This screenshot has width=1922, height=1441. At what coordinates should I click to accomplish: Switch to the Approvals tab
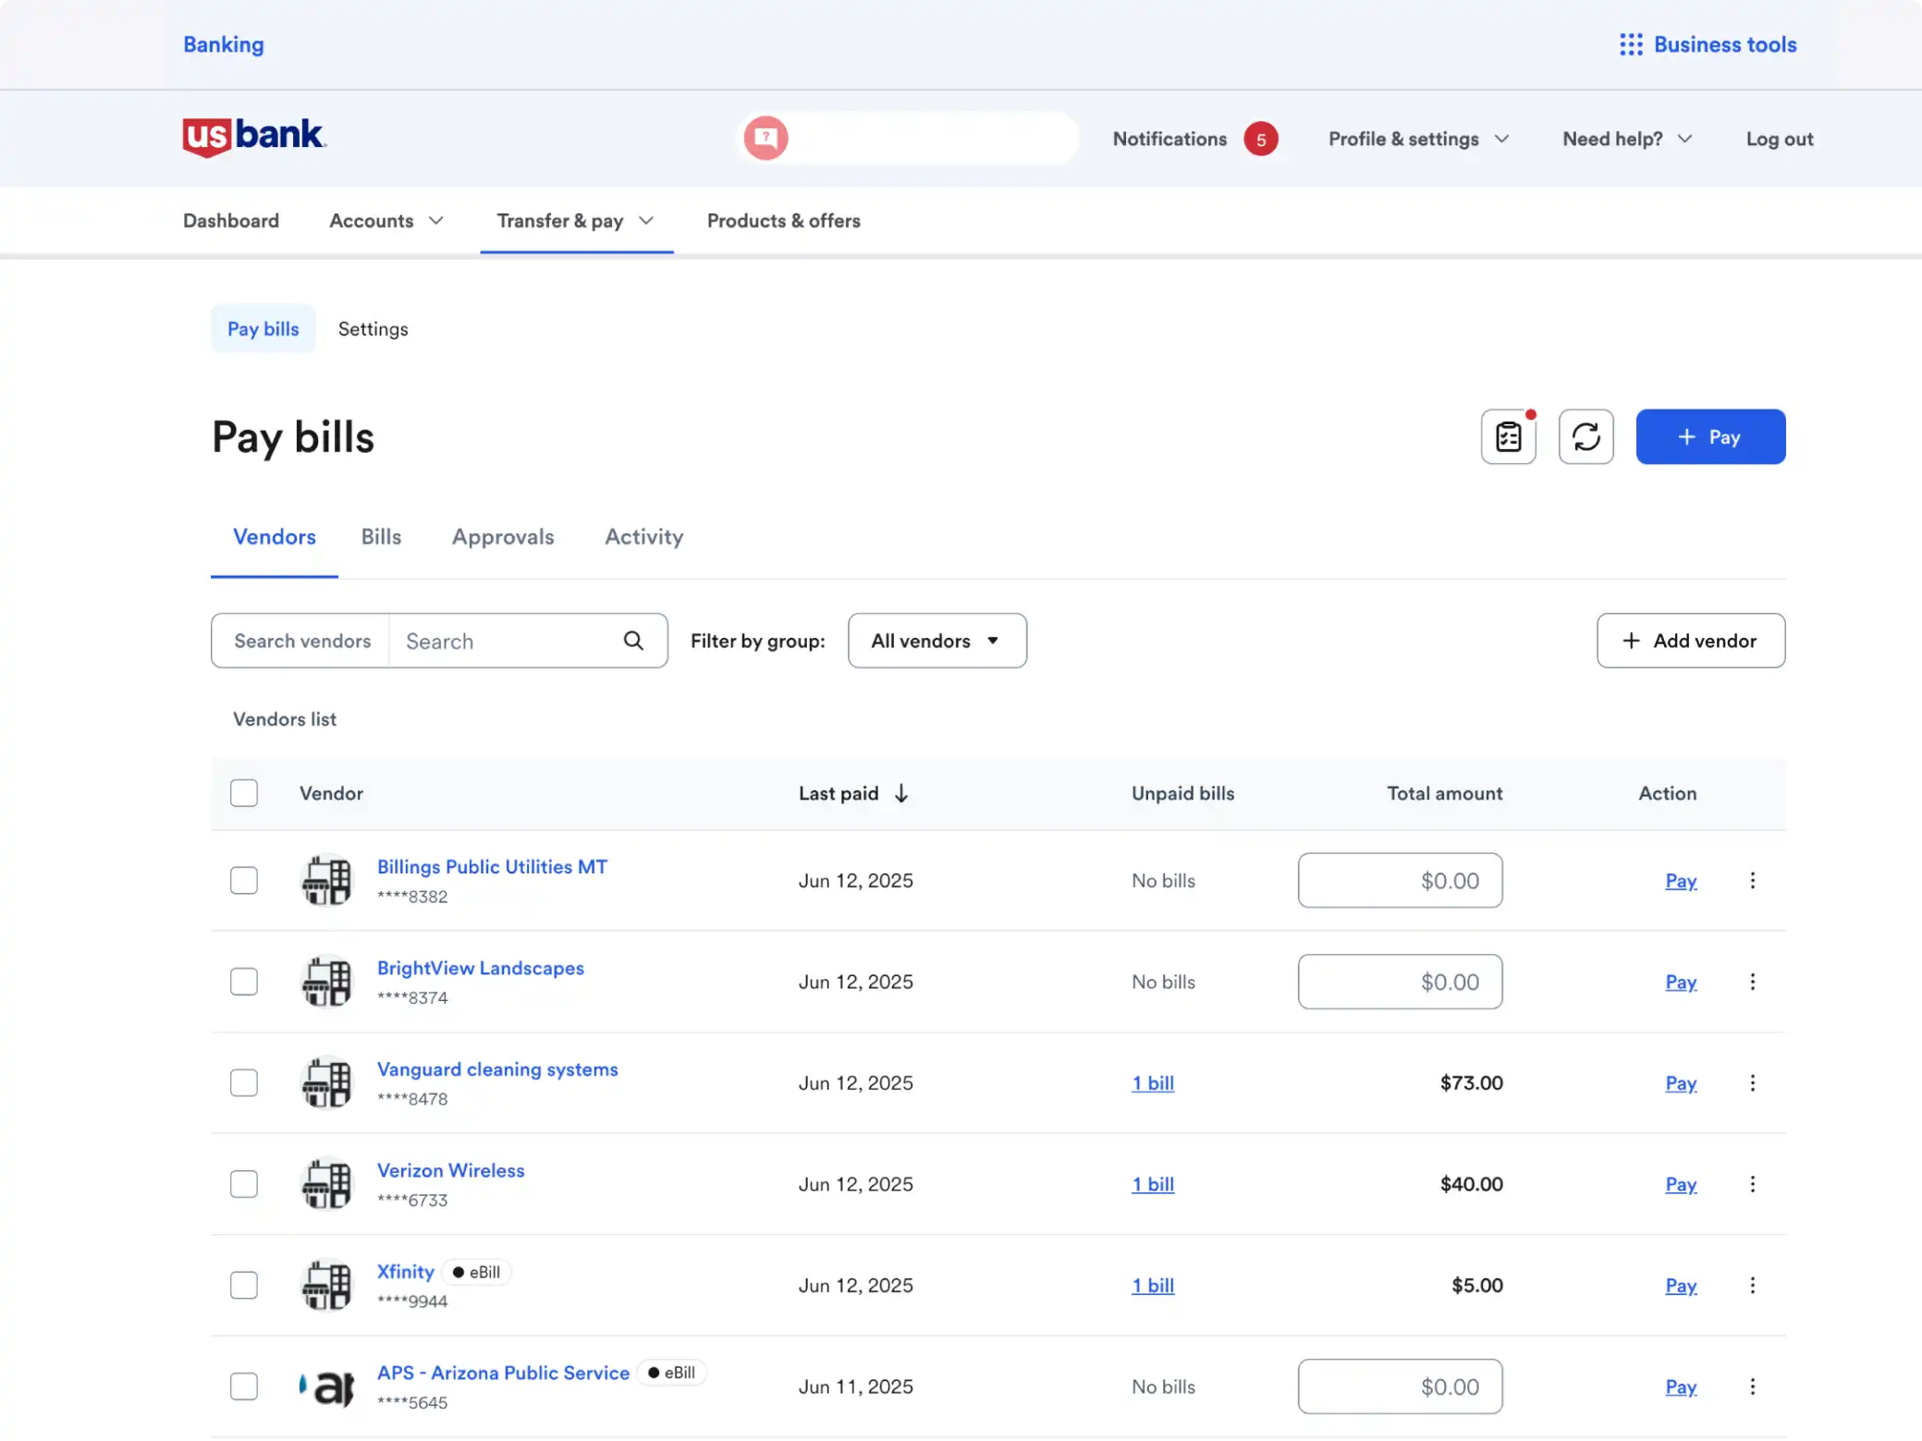pos(503,537)
